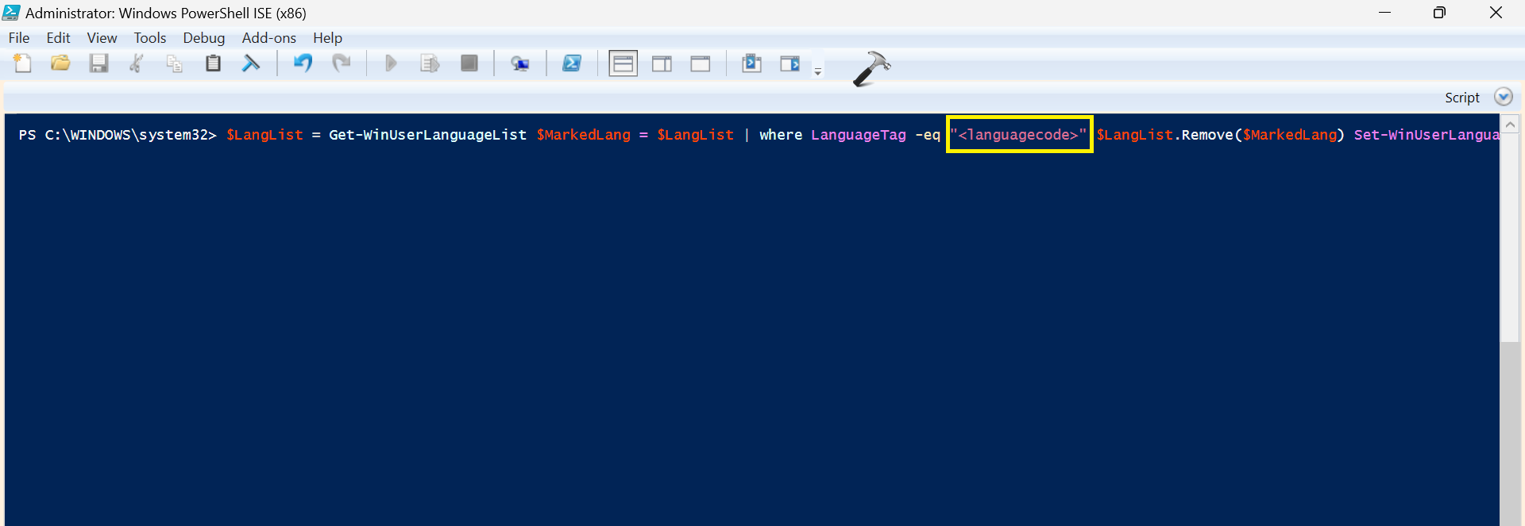
Task: Show the script pane on top
Action: (624, 63)
